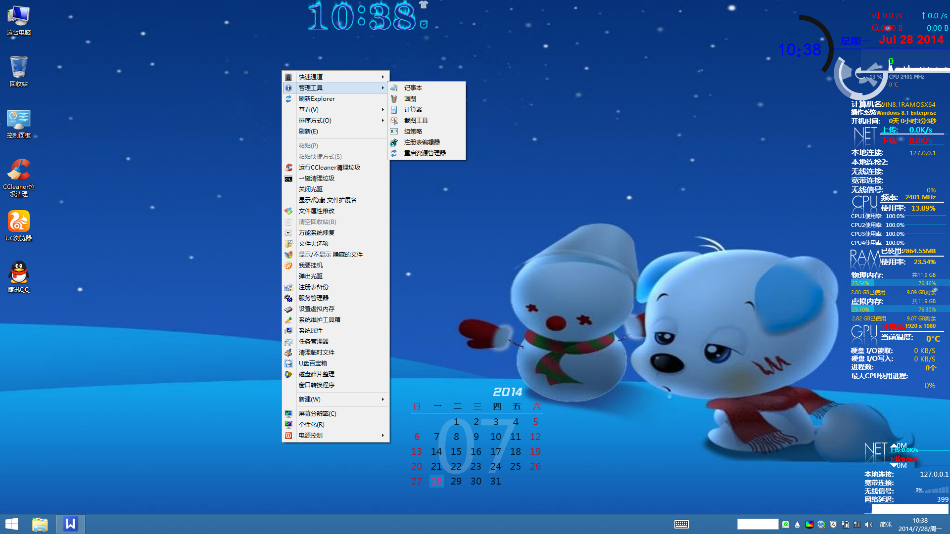Open 服务管理器 from the menu
Image resolution: width=950 pixels, height=534 pixels.
tap(335, 298)
